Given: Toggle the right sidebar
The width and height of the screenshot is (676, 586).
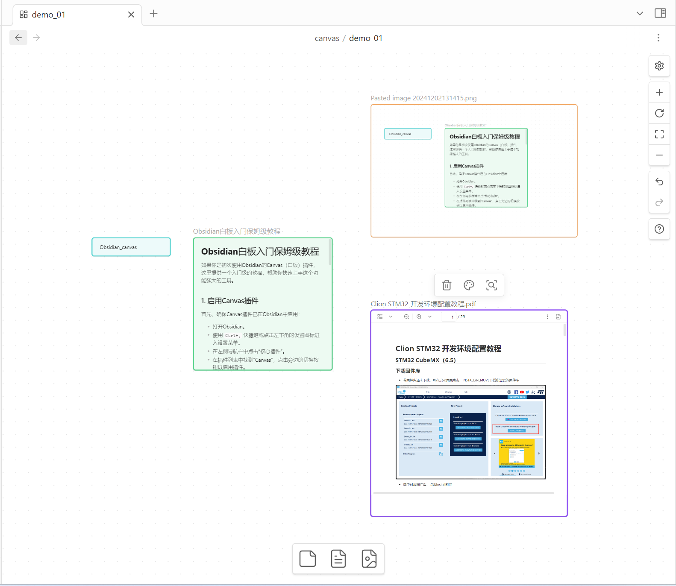Looking at the screenshot, I should pos(660,13).
